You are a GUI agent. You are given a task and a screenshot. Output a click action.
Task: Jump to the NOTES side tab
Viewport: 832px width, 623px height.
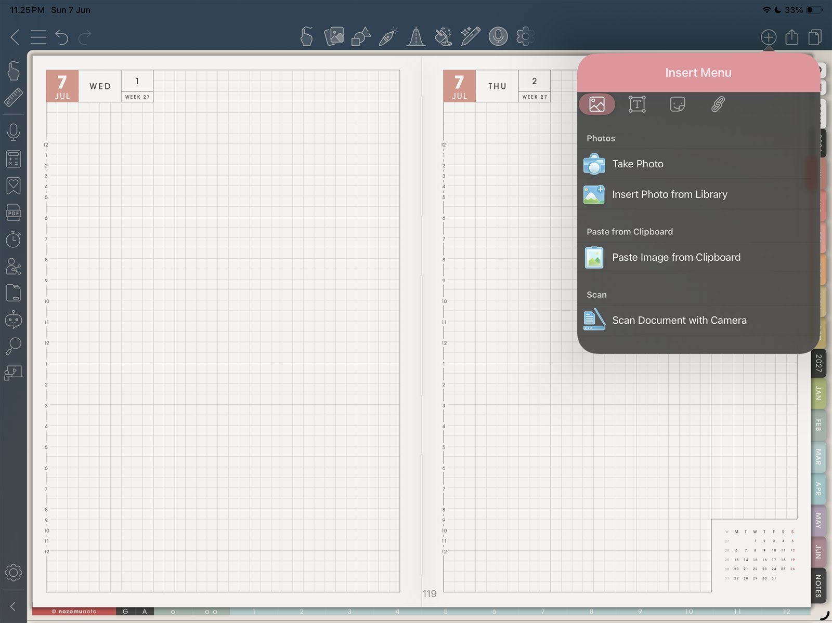818,586
